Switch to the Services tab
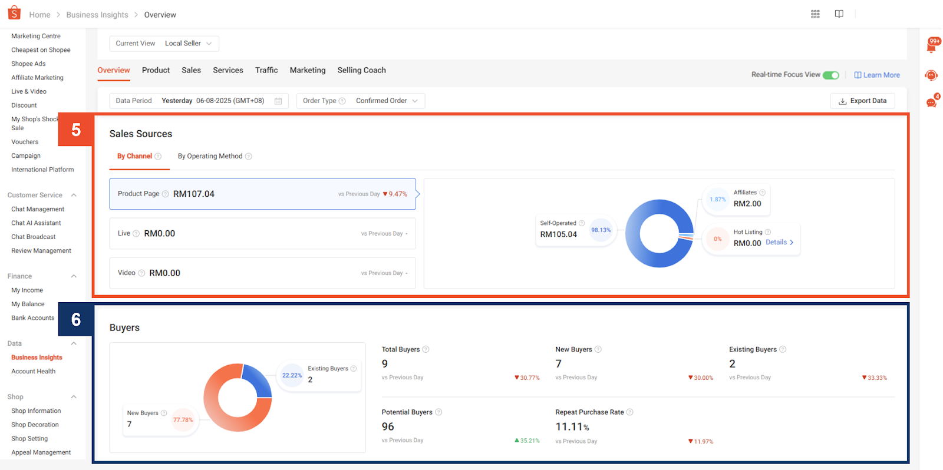 [x=228, y=70]
